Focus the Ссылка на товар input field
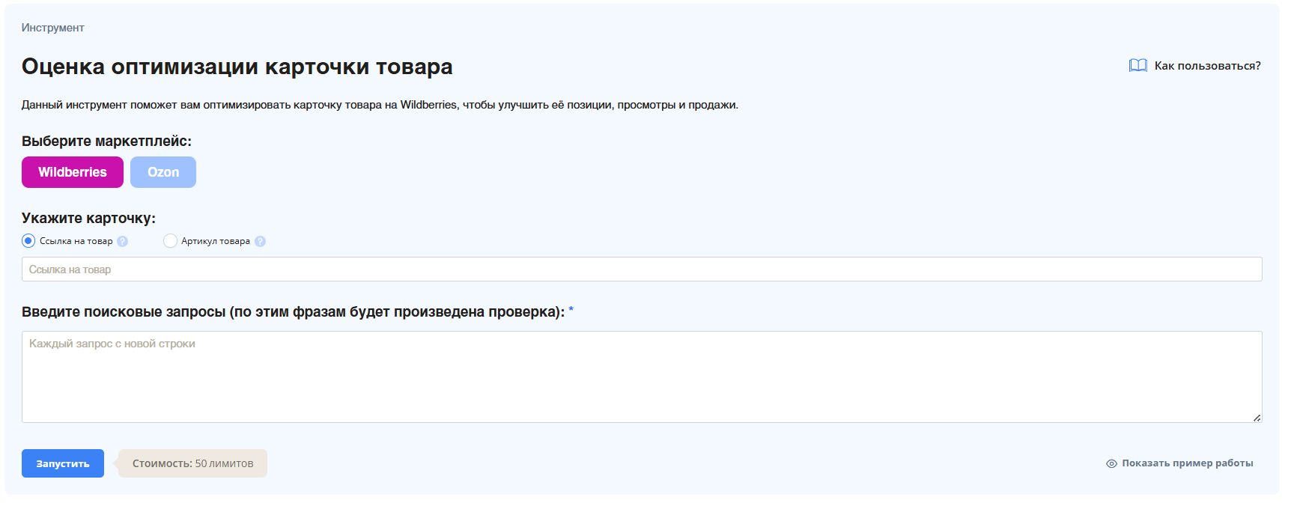 (641, 269)
